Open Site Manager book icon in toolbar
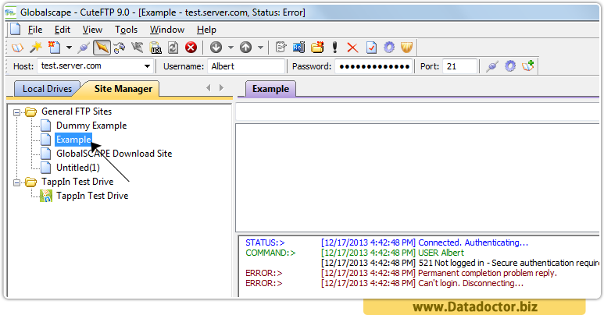 coord(17,48)
